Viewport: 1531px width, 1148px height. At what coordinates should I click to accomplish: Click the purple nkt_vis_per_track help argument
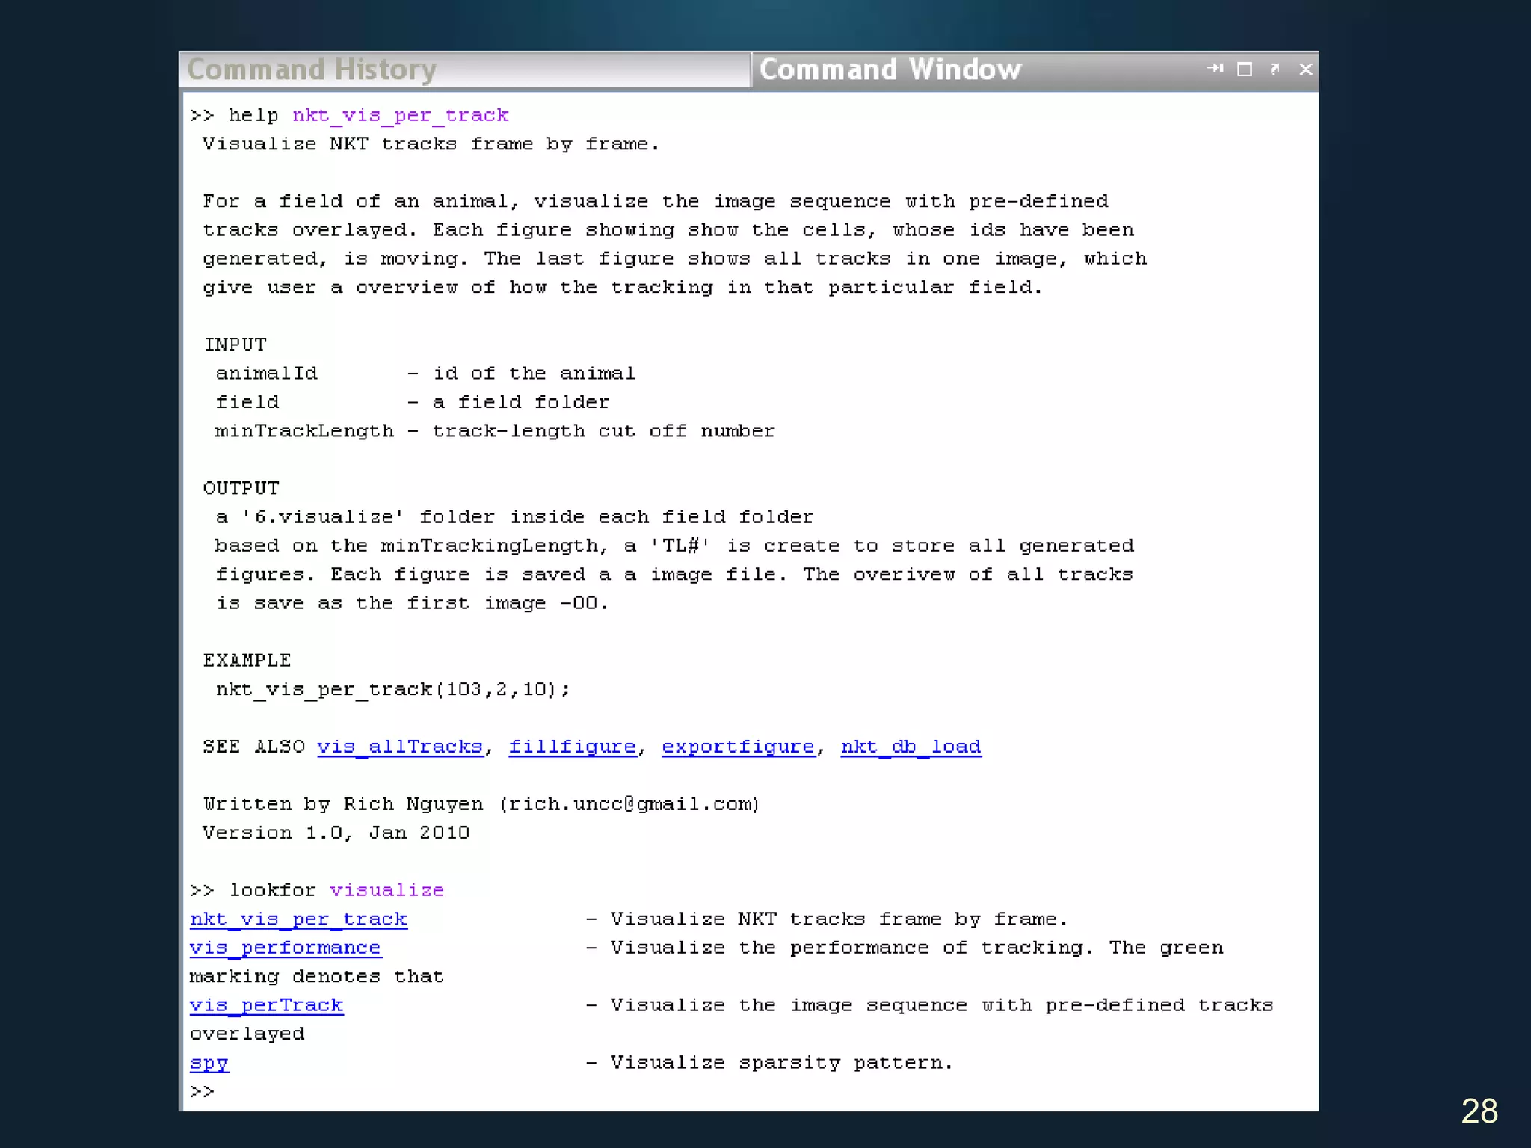[400, 115]
